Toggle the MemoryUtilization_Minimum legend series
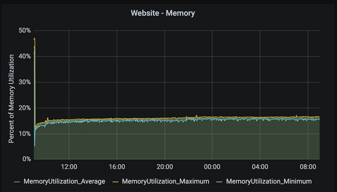The height and width of the screenshot is (192, 337). click(269, 181)
